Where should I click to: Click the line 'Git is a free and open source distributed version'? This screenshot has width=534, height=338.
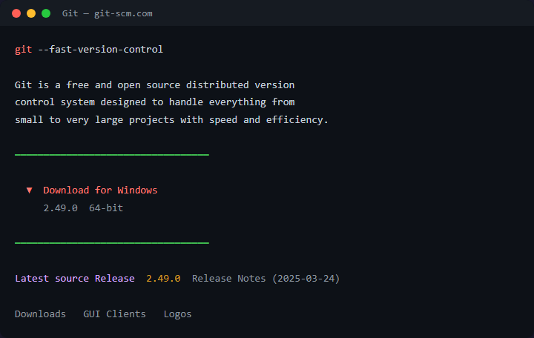click(x=154, y=84)
